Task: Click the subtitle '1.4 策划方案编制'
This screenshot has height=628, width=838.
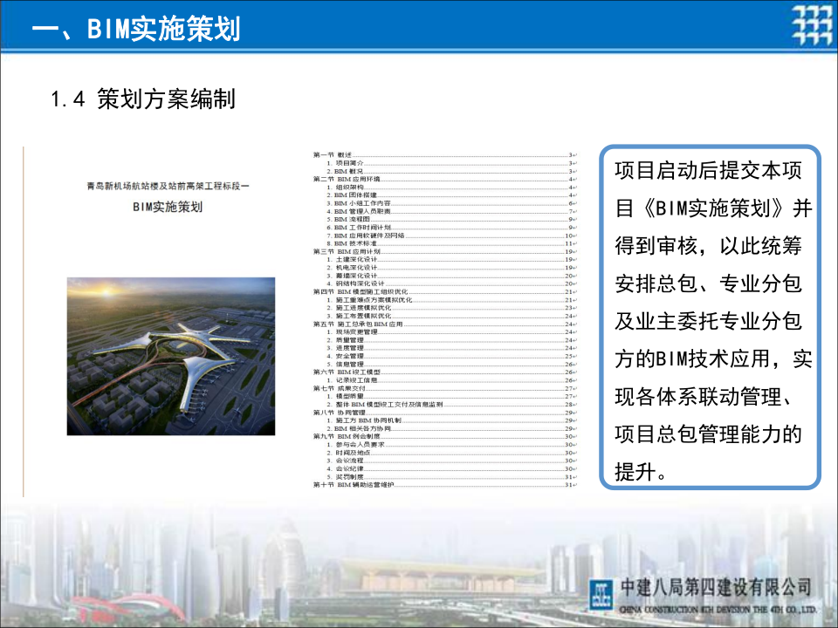Action: (x=142, y=99)
